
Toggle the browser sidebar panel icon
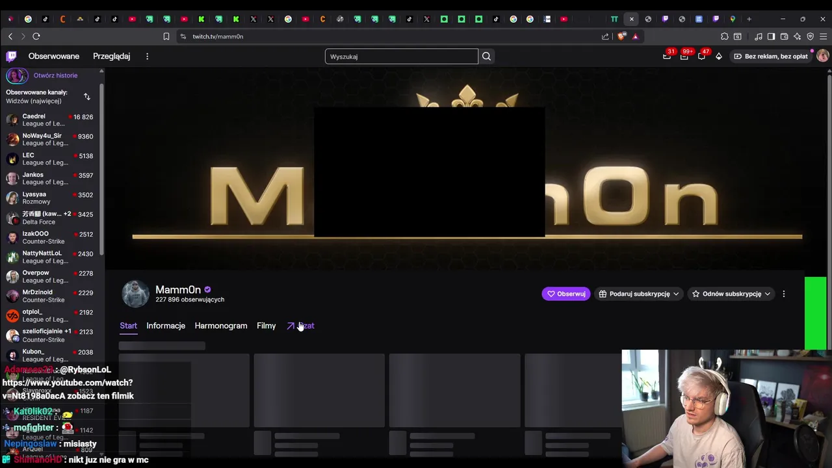coord(771,36)
